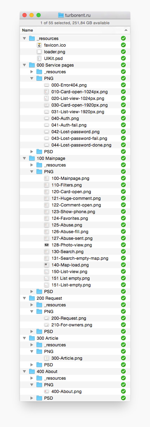
Task: Collapse the top-level _resources folder
Action: tap(24, 39)
